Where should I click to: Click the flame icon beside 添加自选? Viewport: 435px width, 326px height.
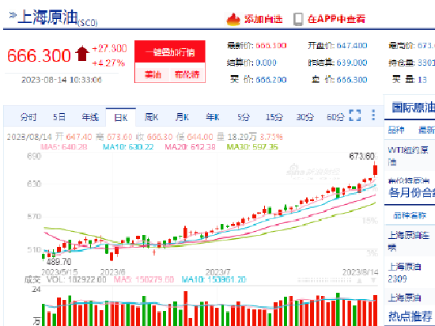click(x=233, y=20)
